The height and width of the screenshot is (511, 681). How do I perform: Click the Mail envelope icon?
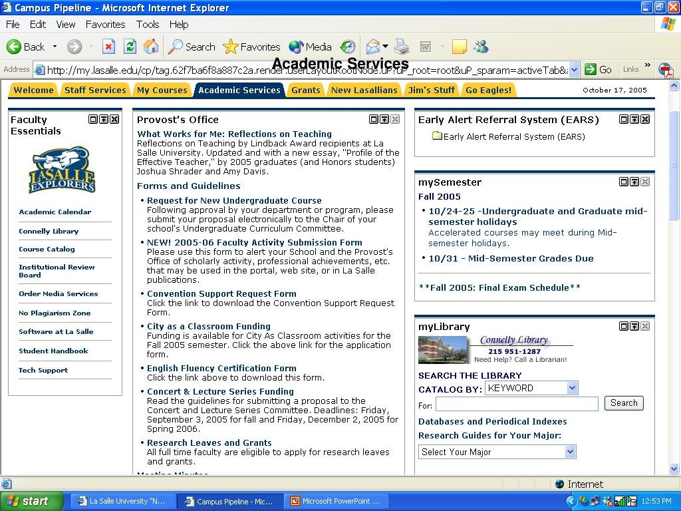point(373,47)
